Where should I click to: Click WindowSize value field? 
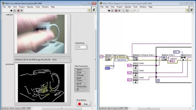pyautogui.click(x=81, y=90)
